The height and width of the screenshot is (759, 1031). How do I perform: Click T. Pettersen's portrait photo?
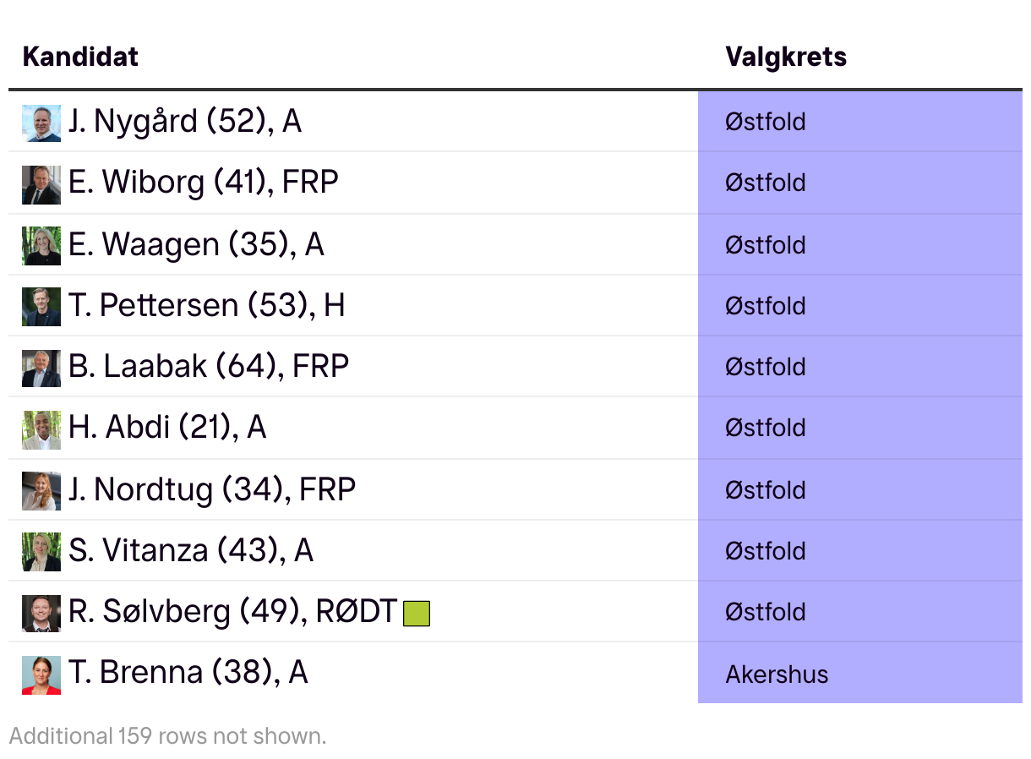[41, 307]
